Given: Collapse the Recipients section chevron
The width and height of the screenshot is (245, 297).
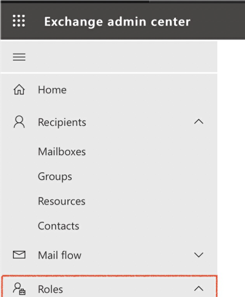Looking at the screenshot, I should (199, 121).
